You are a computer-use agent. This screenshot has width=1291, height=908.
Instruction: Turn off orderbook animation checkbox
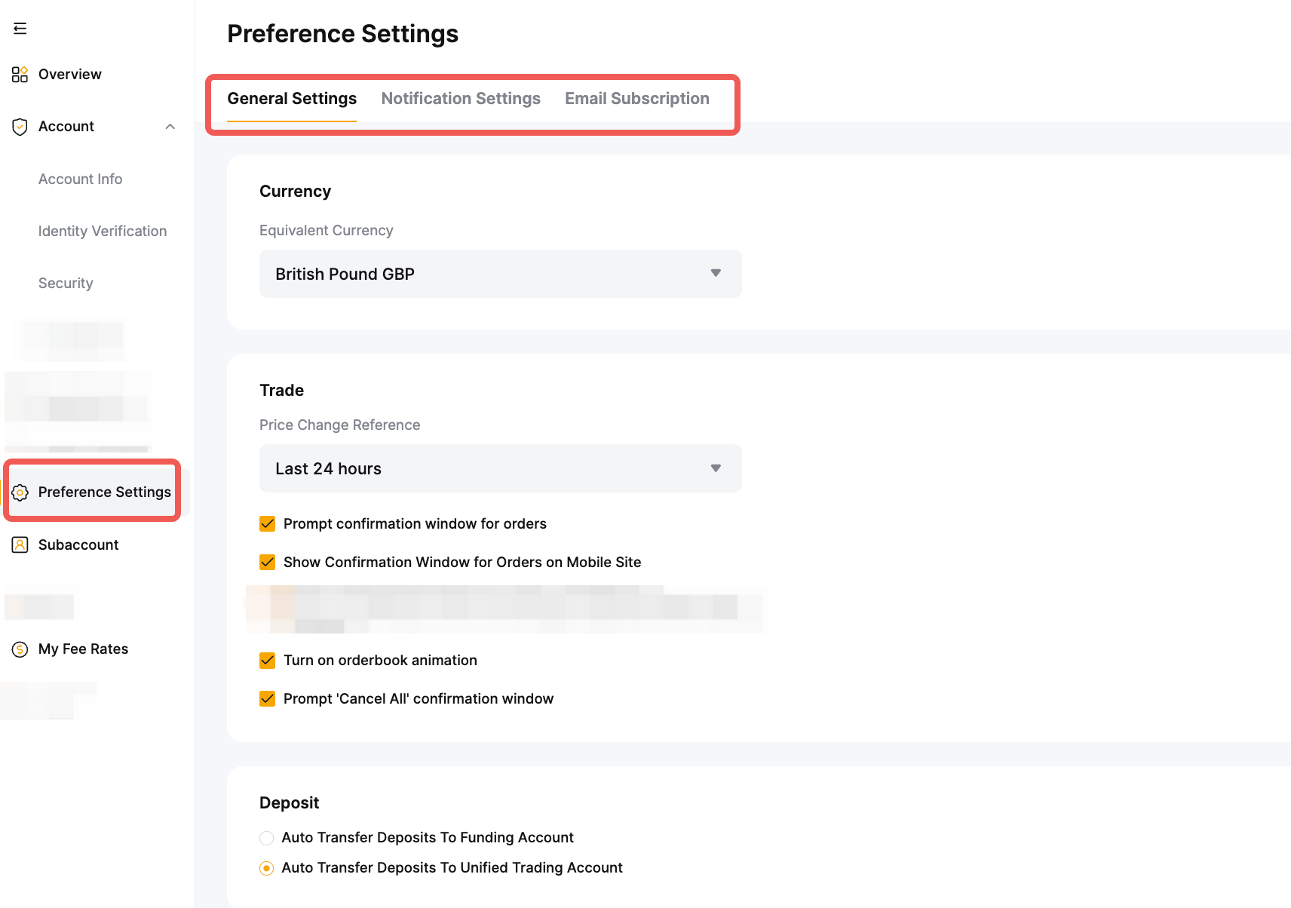[x=268, y=661]
